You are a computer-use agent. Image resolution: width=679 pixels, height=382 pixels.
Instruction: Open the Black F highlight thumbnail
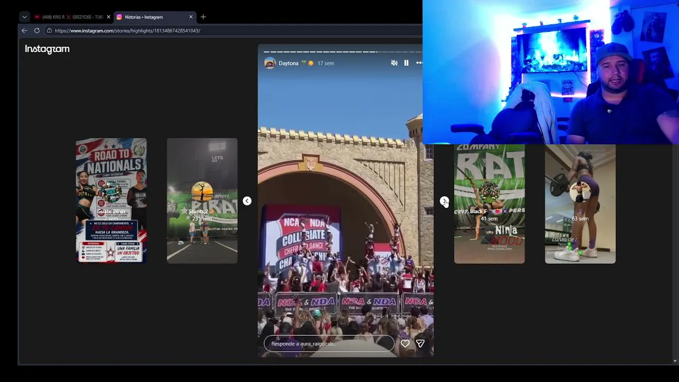(x=489, y=204)
